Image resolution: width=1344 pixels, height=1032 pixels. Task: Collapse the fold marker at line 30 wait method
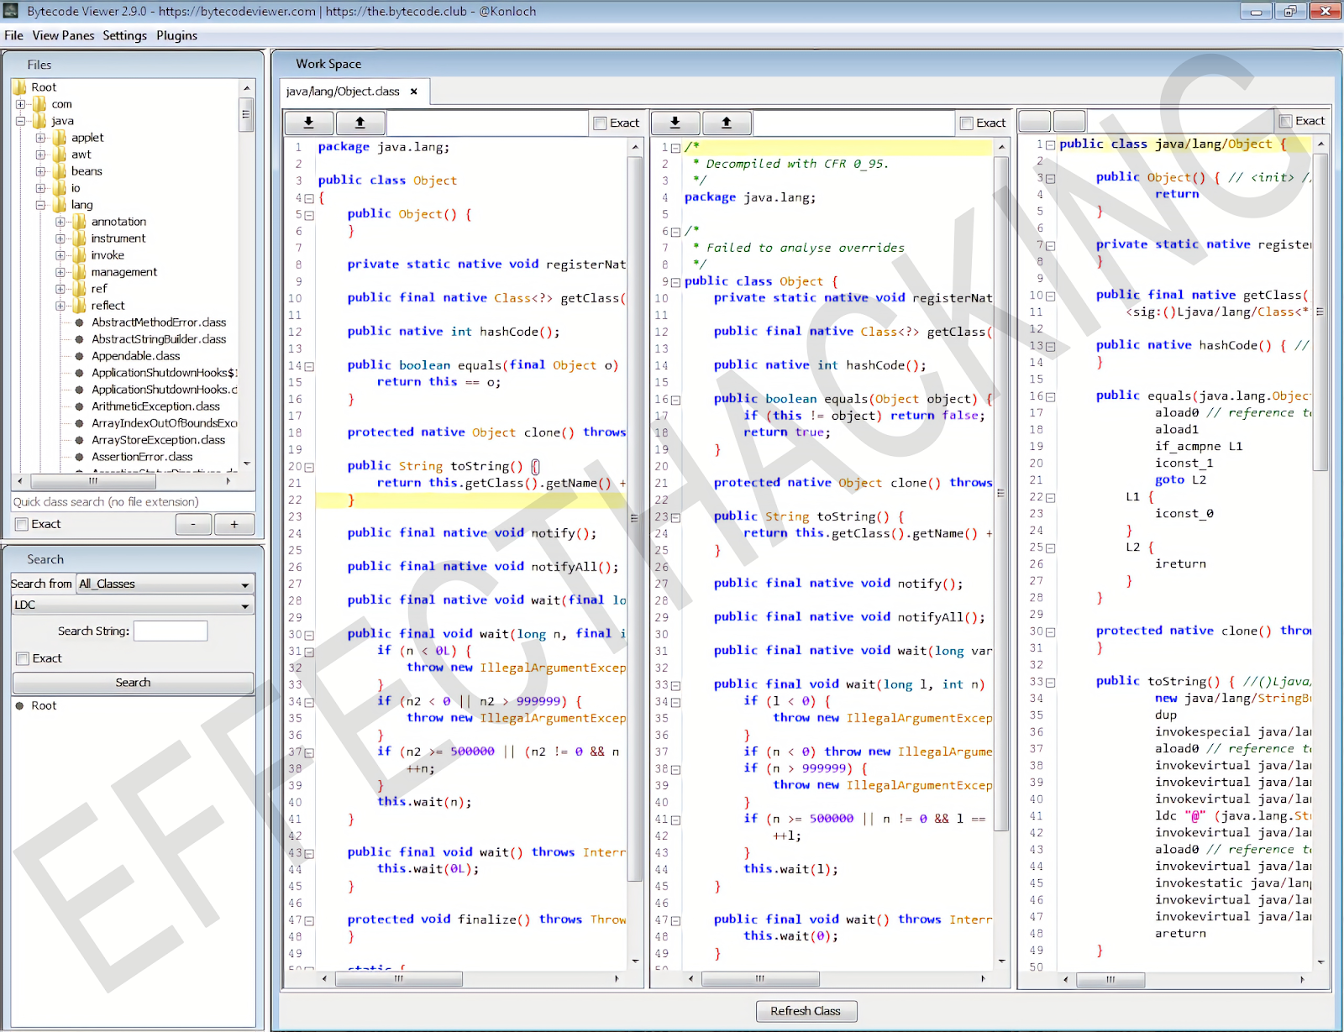click(309, 635)
